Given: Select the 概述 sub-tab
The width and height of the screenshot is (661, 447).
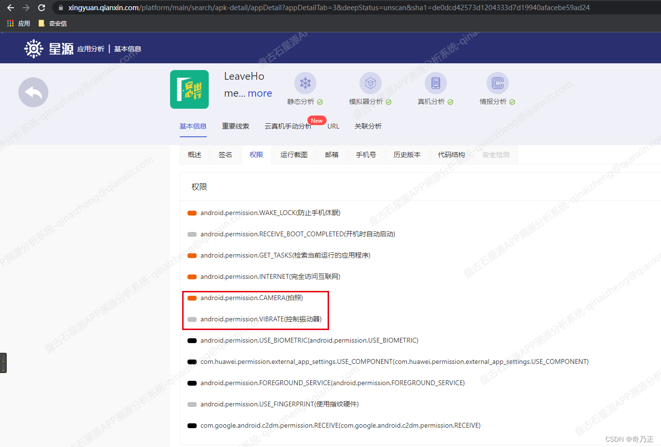Looking at the screenshot, I should (195, 155).
